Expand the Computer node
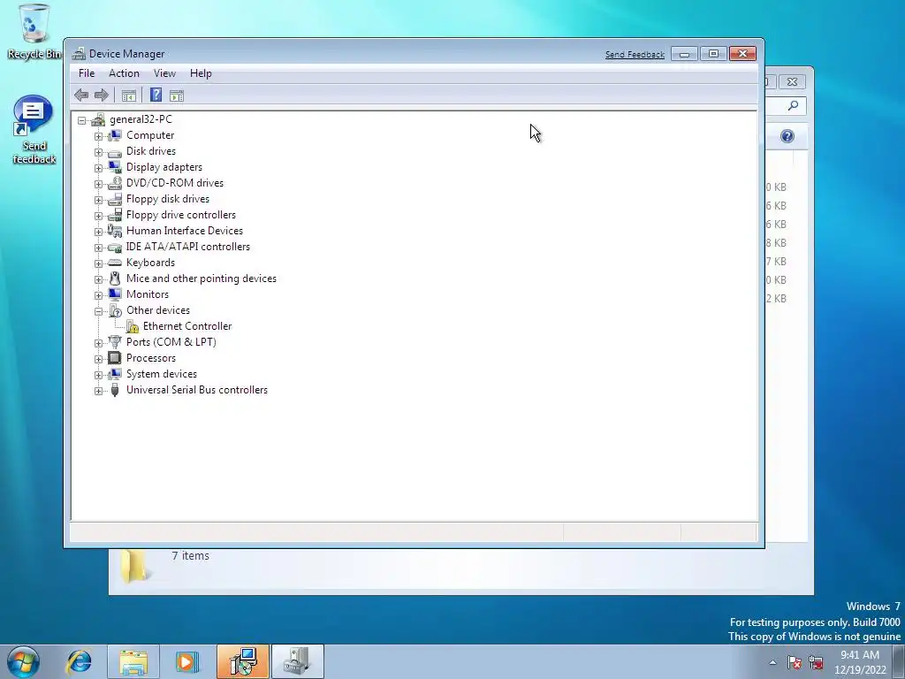The height and width of the screenshot is (679, 905). [99, 136]
